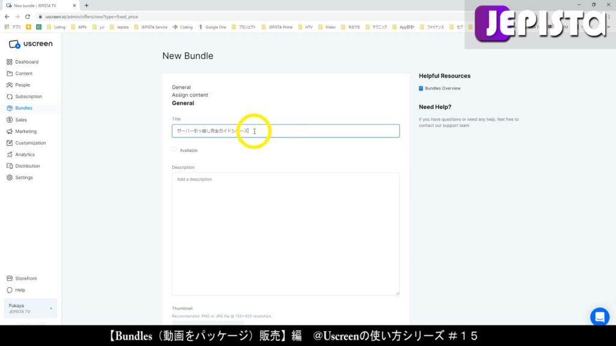Open the Help icon in sidebar
Viewport: 616px width, 346px height.
point(10,290)
